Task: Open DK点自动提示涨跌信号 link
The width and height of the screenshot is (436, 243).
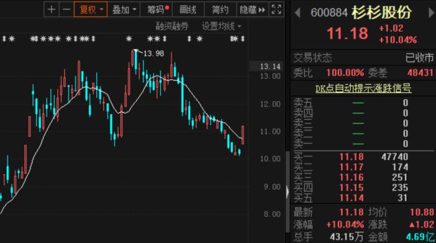Action: (363, 89)
